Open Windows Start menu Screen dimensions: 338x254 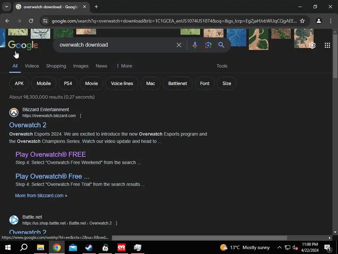pos(8,247)
